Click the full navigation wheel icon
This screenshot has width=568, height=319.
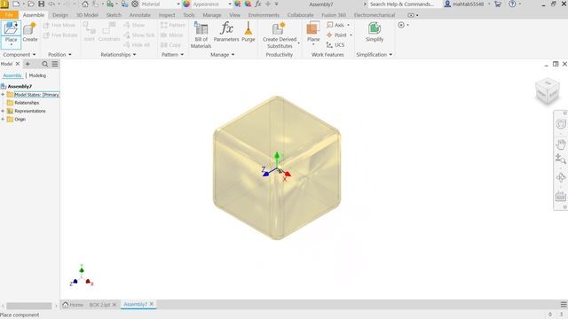click(x=561, y=124)
